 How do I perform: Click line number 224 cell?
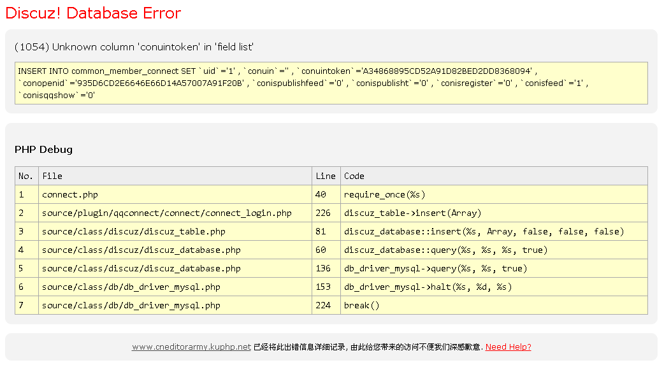point(326,305)
